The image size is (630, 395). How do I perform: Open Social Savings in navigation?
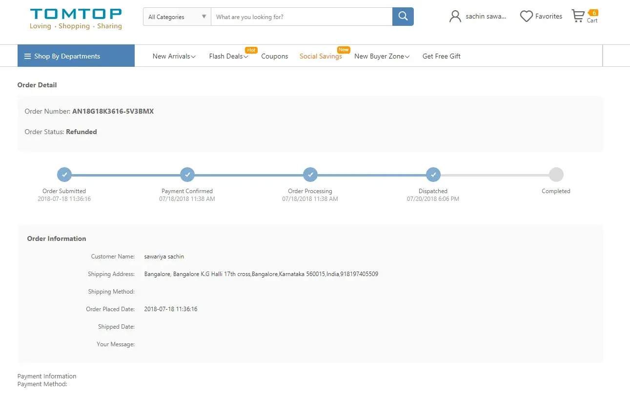321,56
